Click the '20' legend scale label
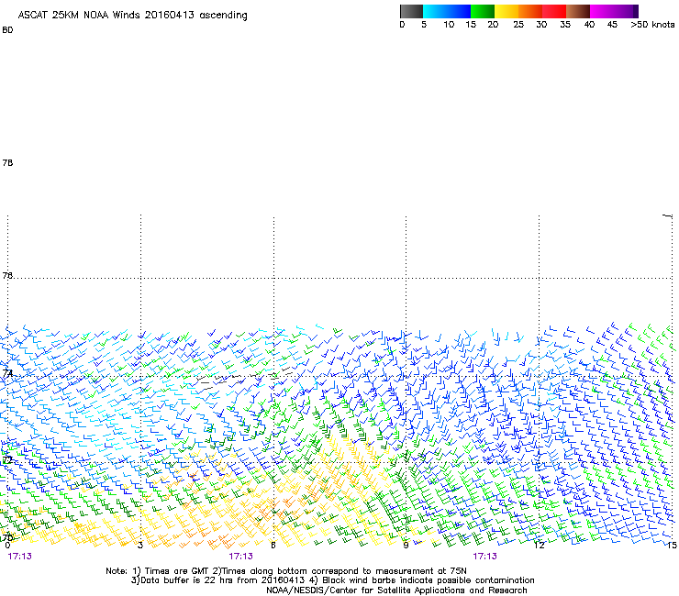Image resolution: width=679 pixels, height=596 pixels. (x=493, y=25)
